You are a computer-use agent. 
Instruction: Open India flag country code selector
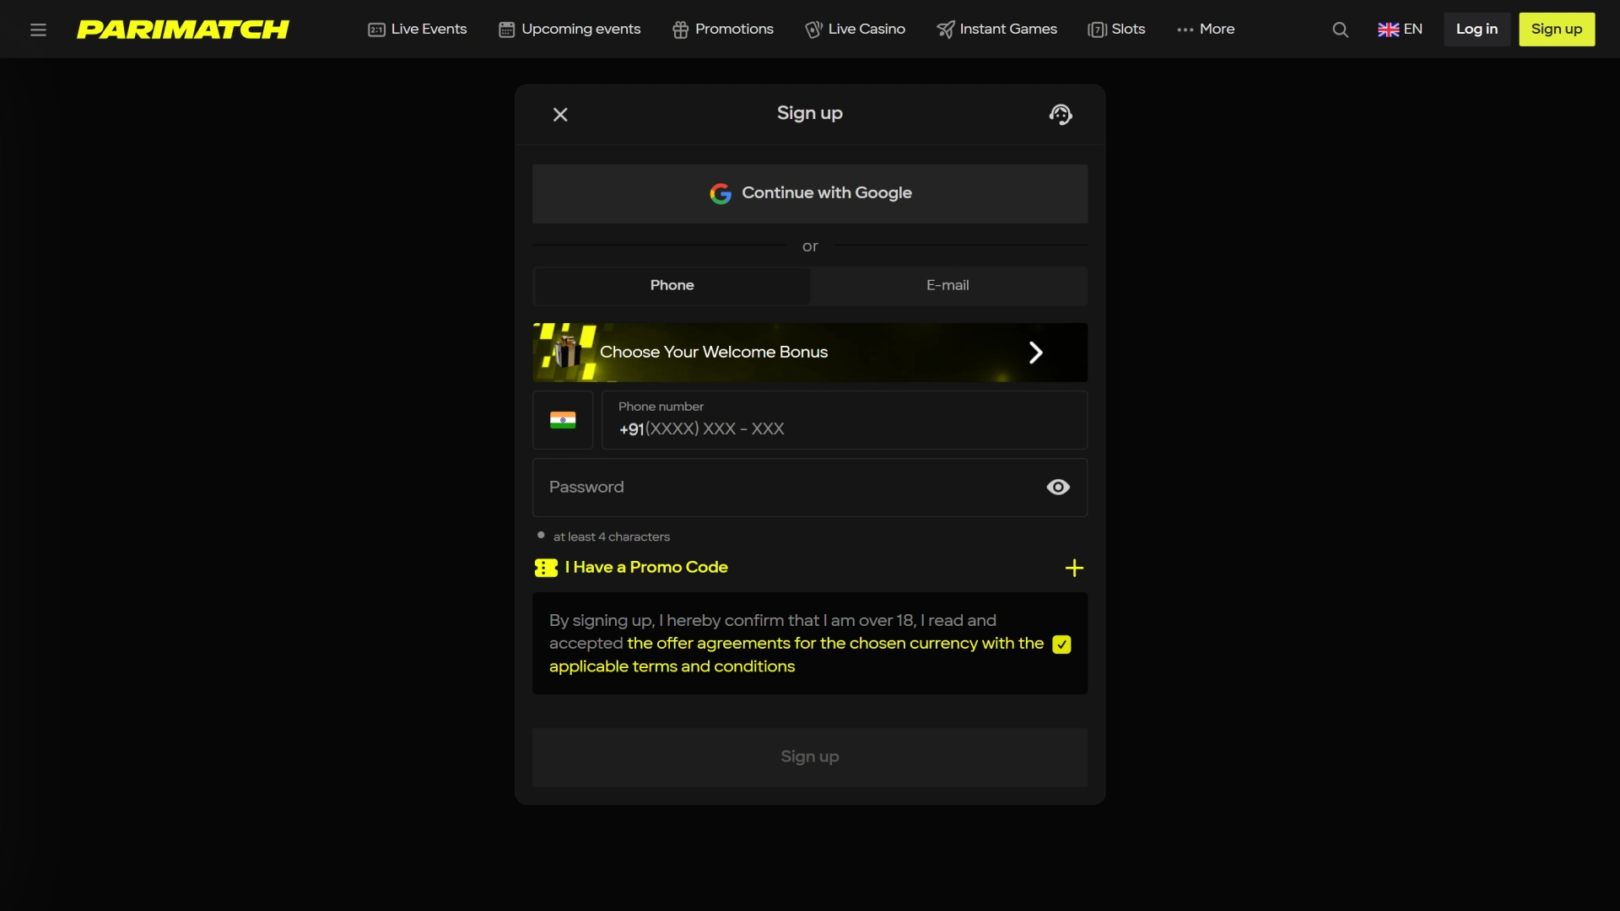click(563, 420)
